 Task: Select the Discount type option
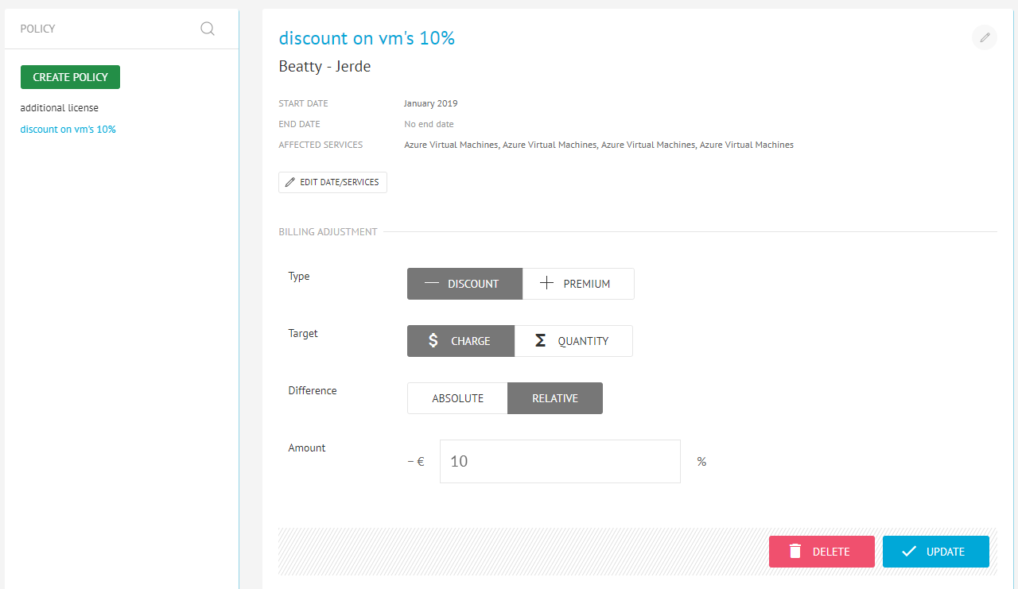pos(464,284)
